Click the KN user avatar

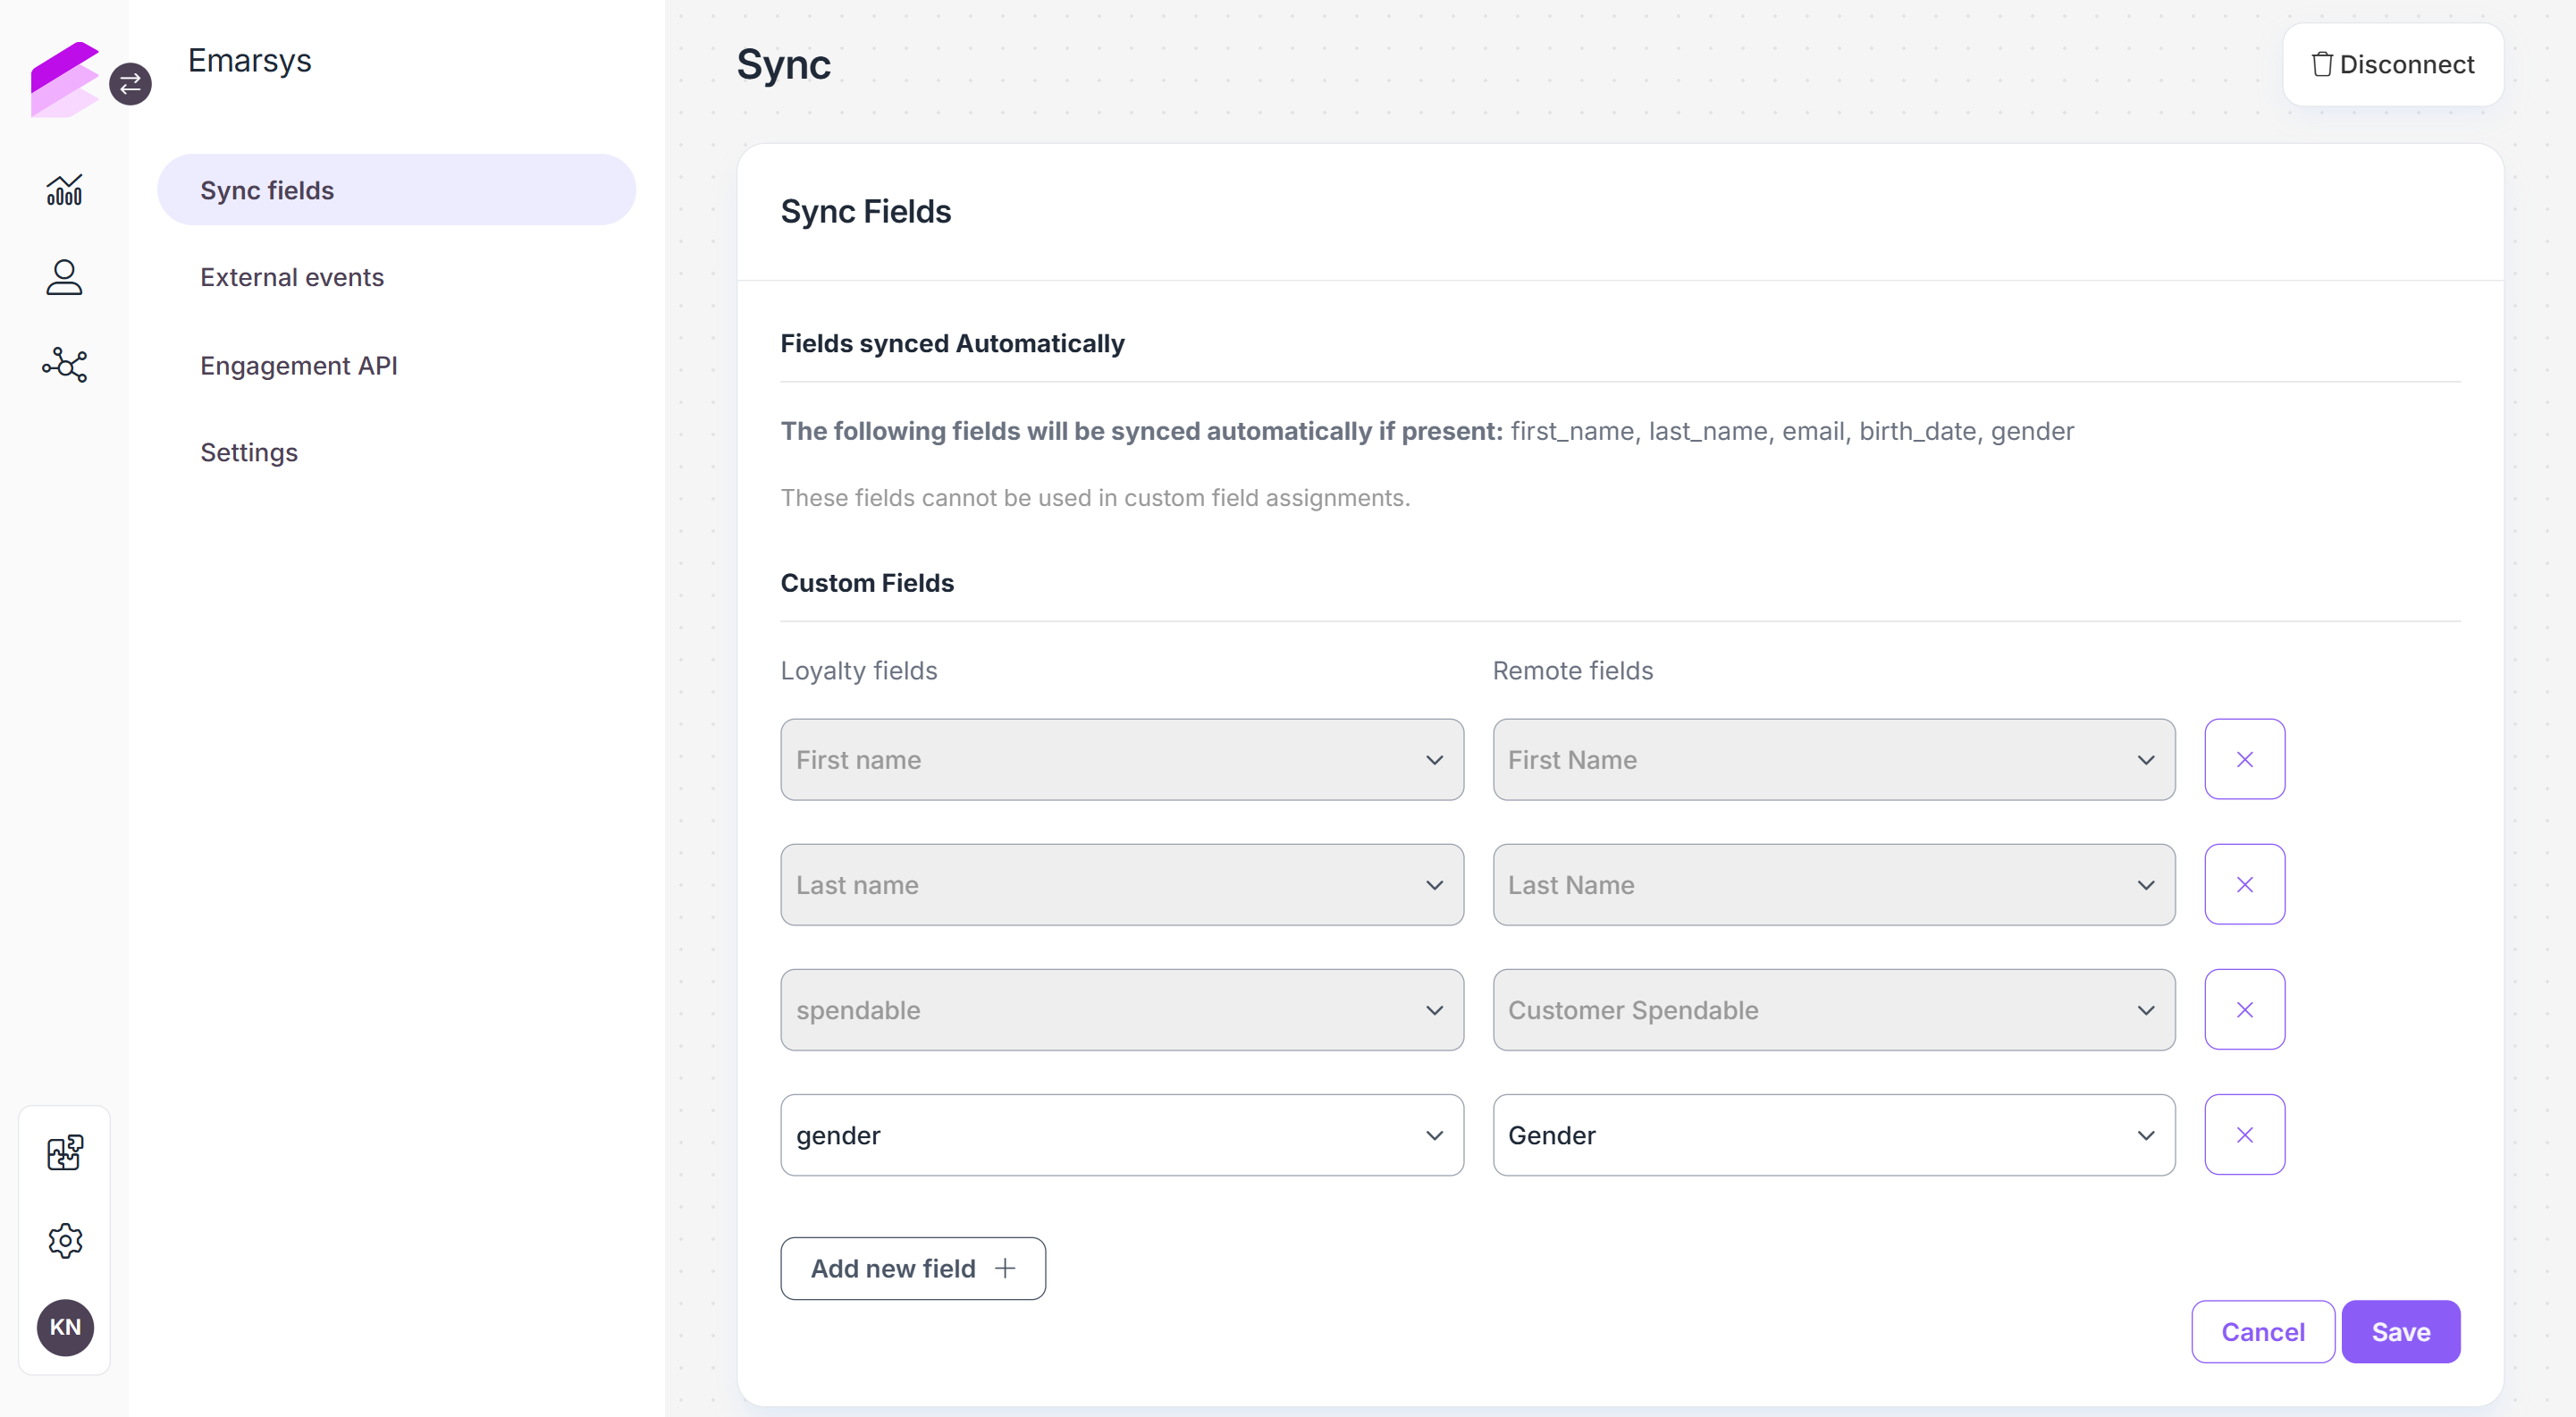click(65, 1327)
